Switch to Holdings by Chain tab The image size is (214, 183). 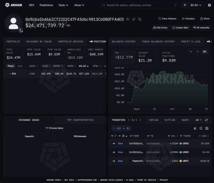coord(39,41)
